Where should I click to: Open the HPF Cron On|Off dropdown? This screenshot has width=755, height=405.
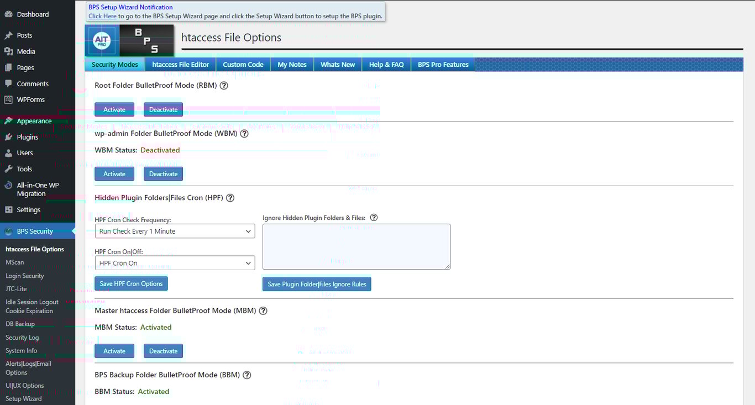(175, 262)
